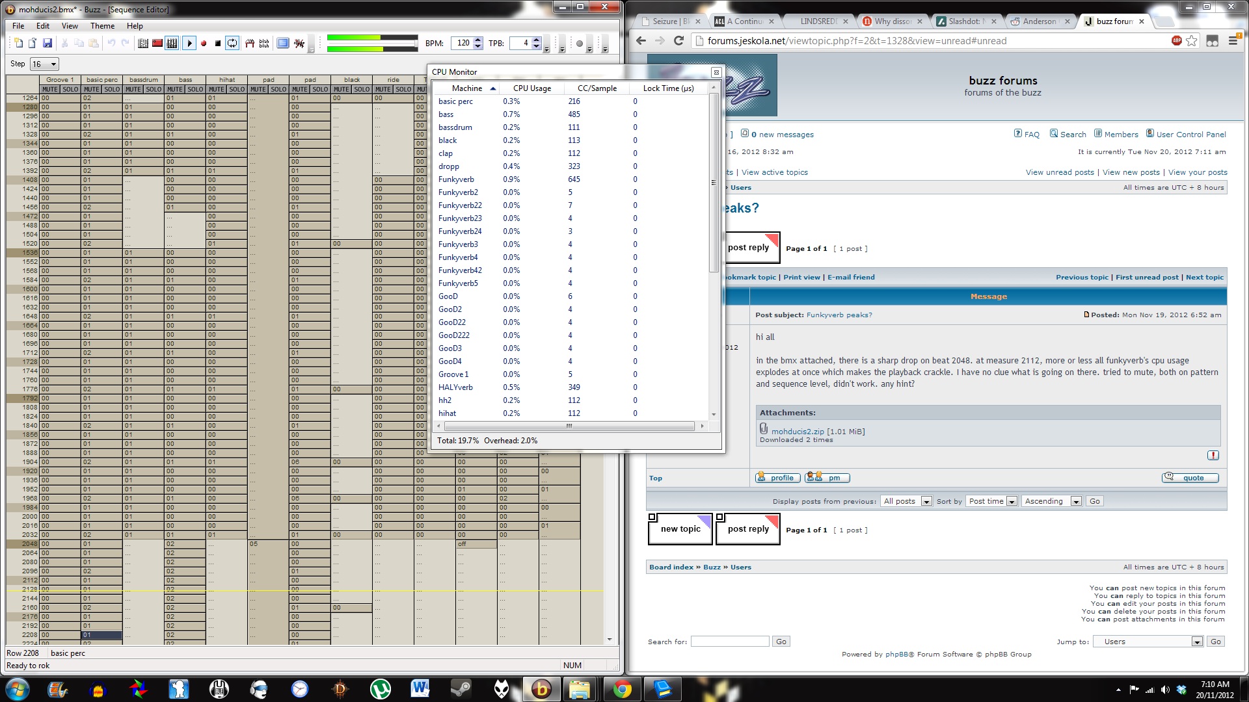Solo the hihat track
Screen dimensions: 1249x702
point(237,89)
